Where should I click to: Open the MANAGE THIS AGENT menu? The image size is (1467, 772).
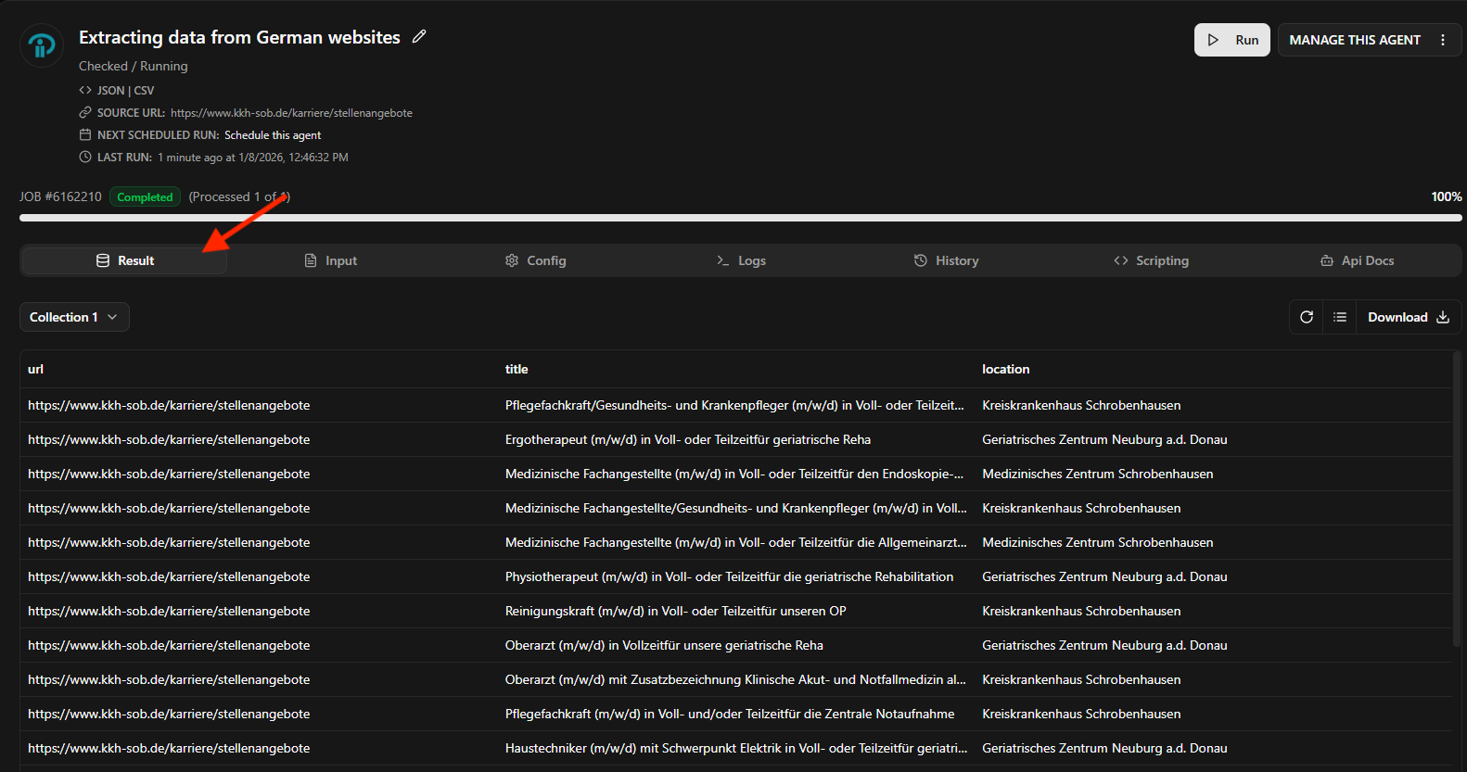point(1354,40)
